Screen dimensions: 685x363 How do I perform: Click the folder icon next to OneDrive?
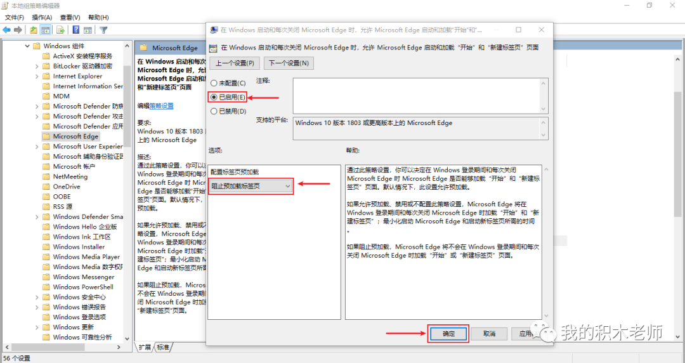pyautogui.click(x=46, y=187)
